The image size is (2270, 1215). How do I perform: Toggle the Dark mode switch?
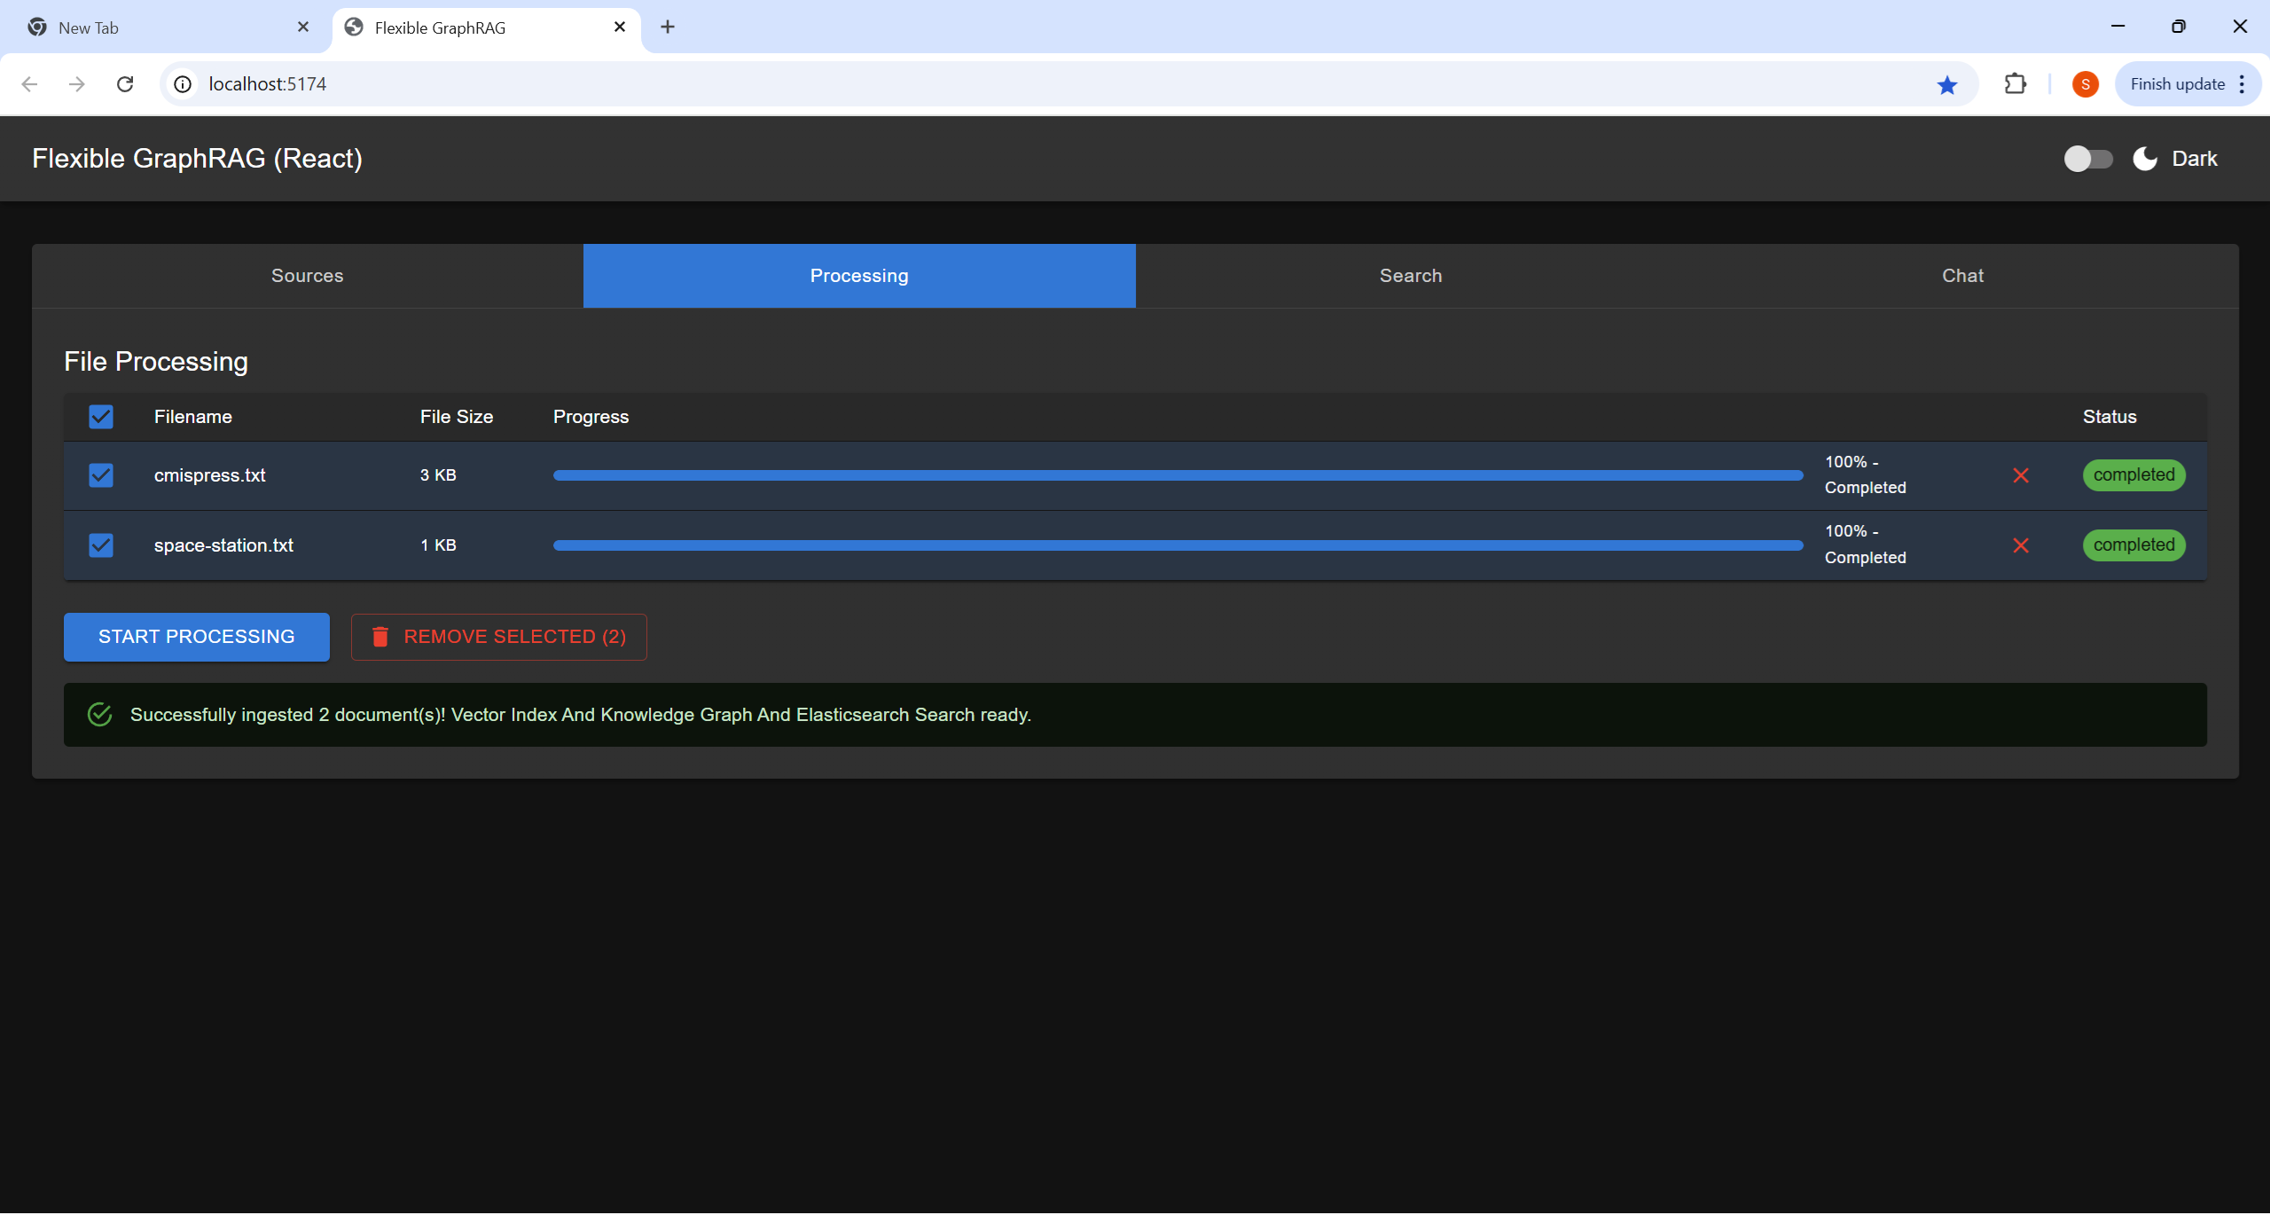click(2088, 159)
